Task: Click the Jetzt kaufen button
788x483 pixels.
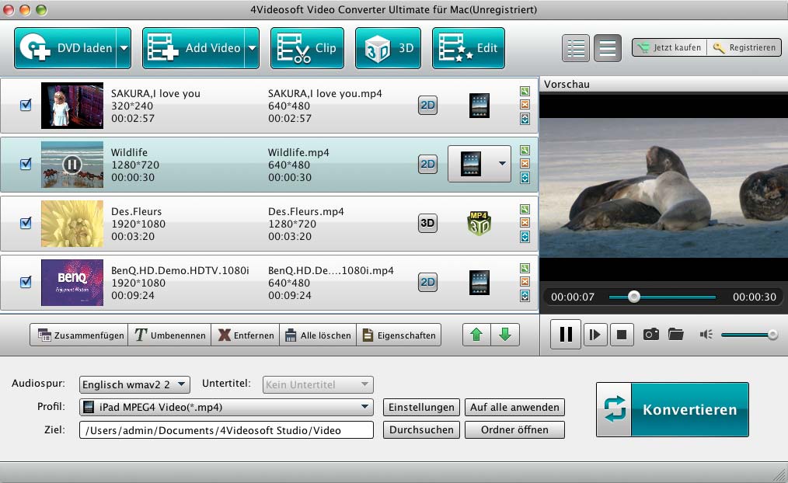Action: point(669,47)
